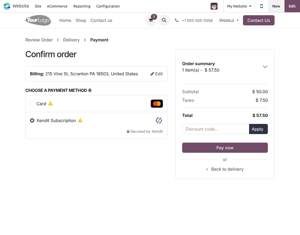Image resolution: width=300 pixels, height=235 pixels.
Task: Click the user avatar in the top bar
Action: [x=214, y=6]
